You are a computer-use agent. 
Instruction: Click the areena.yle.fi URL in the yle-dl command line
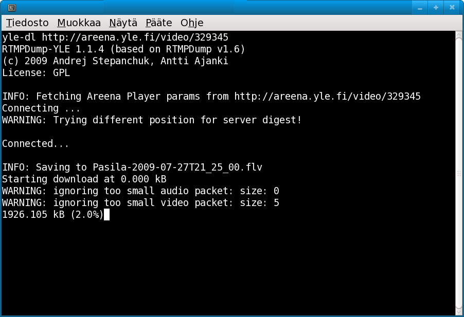tap(135, 37)
